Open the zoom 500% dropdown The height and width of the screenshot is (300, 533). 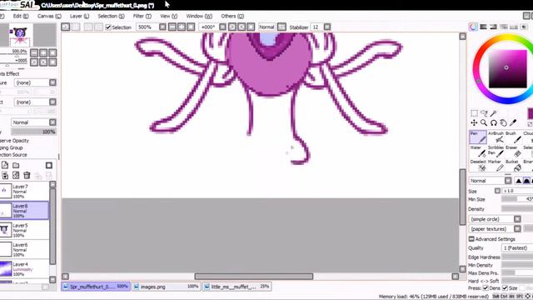coord(162,27)
